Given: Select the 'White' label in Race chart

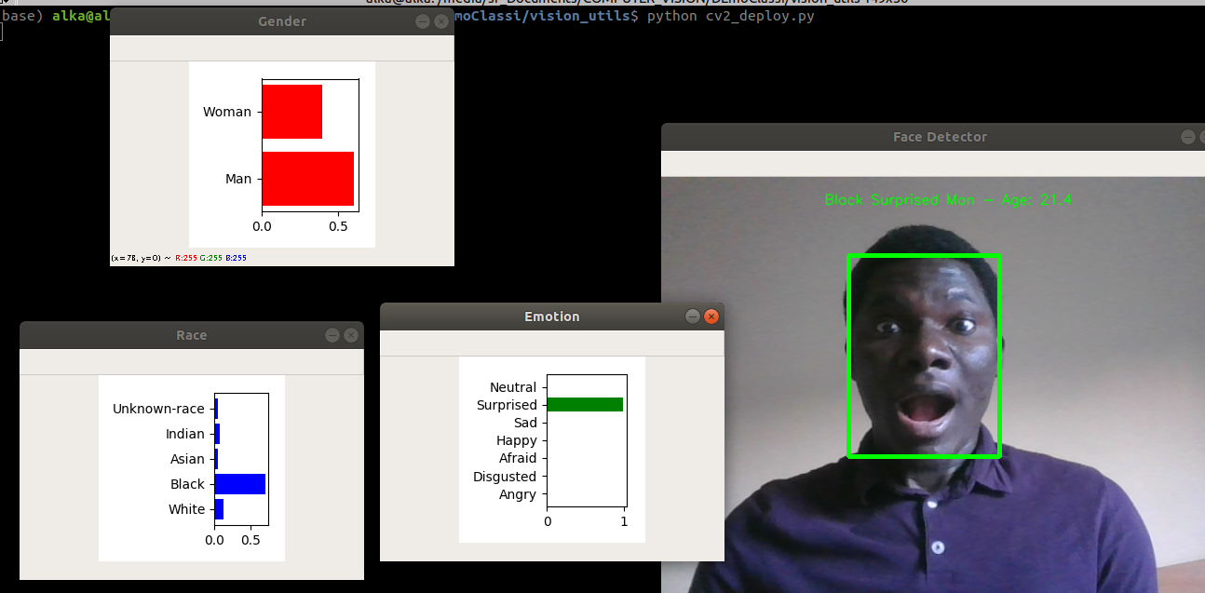Looking at the screenshot, I should (186, 509).
